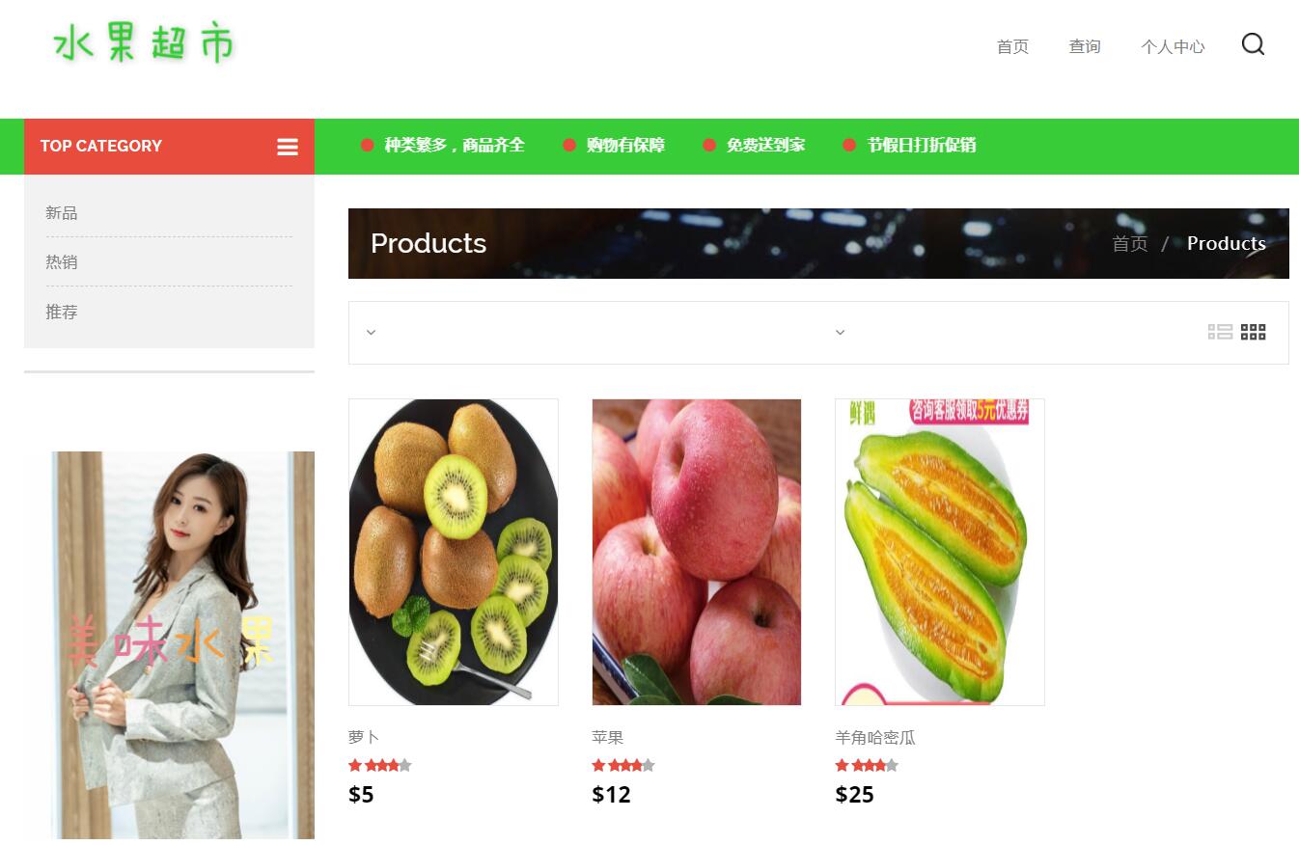Screen dimensions: 1299x845
Task: Click star rating under 萝卜
Action: click(x=380, y=765)
